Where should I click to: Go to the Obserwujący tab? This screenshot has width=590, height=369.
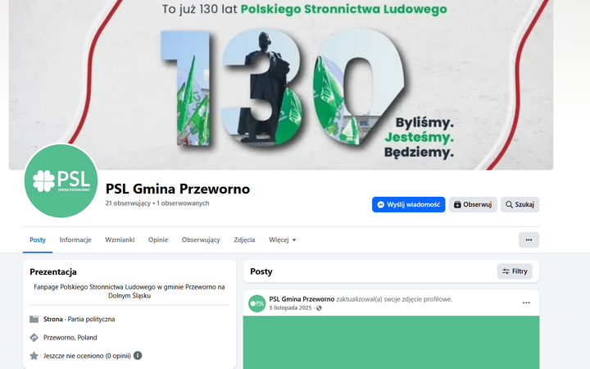coord(201,239)
